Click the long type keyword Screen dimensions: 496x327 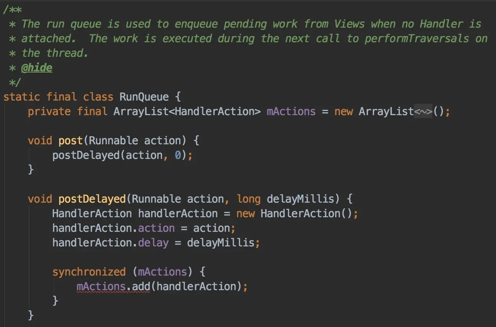click(248, 199)
